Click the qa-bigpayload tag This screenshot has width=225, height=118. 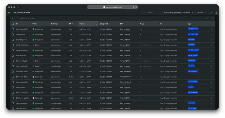pos(193,92)
